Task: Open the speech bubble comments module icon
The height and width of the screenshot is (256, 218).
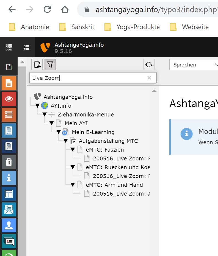Action: (9, 241)
